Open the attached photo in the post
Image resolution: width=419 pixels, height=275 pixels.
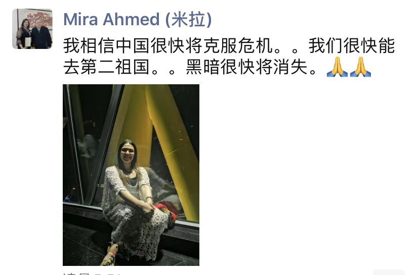(131, 175)
